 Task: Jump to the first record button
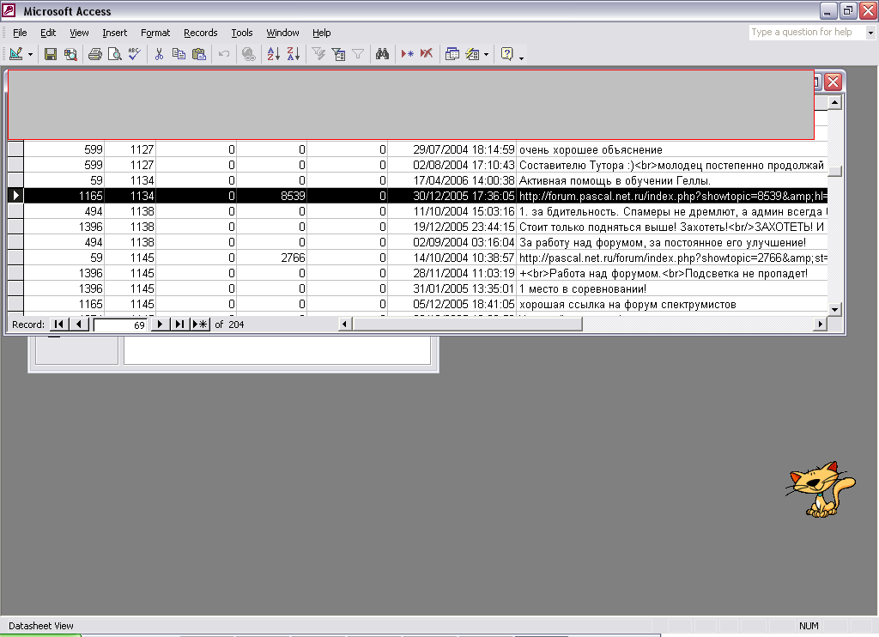tap(58, 325)
